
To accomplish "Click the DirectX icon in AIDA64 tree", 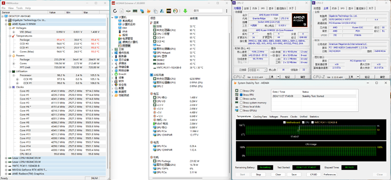I will [116, 74].
